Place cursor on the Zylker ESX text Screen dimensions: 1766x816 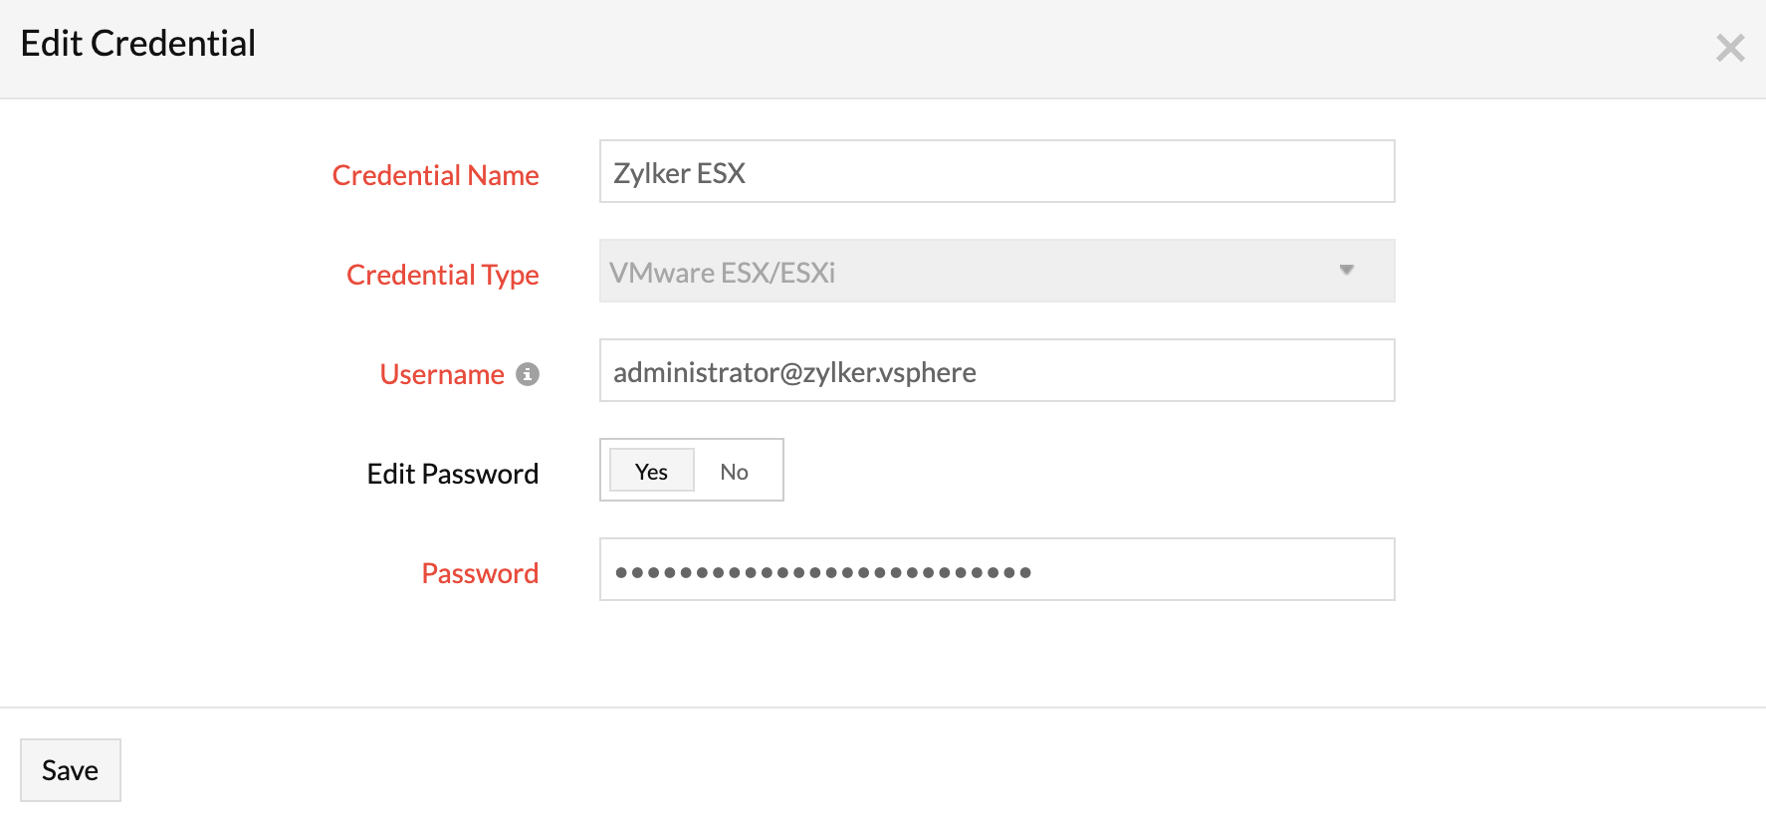(679, 173)
